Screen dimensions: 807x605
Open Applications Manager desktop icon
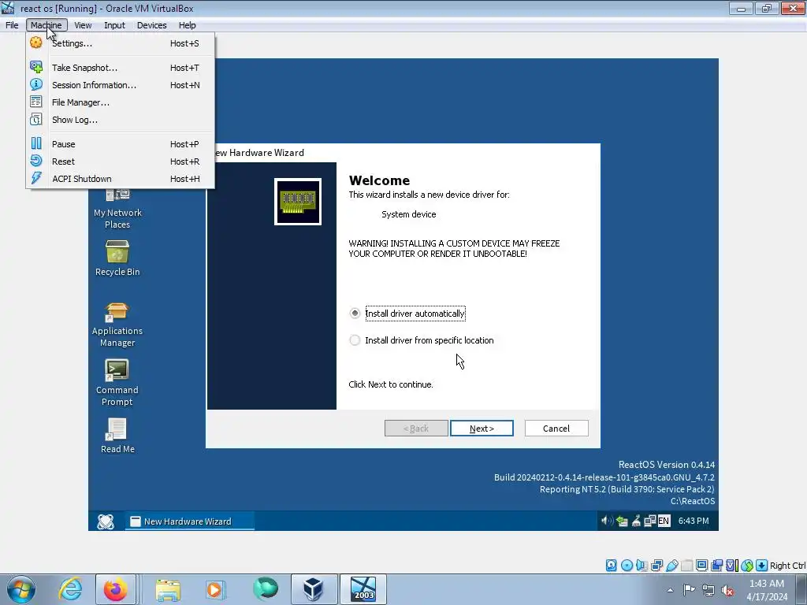117,325
